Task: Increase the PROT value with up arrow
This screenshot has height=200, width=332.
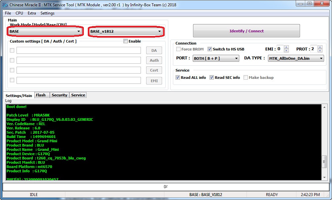Action: (320, 47)
